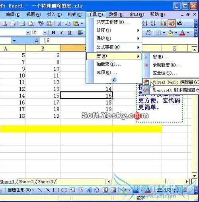
Task: Click the 工具(T) menu
Action: coord(96,14)
